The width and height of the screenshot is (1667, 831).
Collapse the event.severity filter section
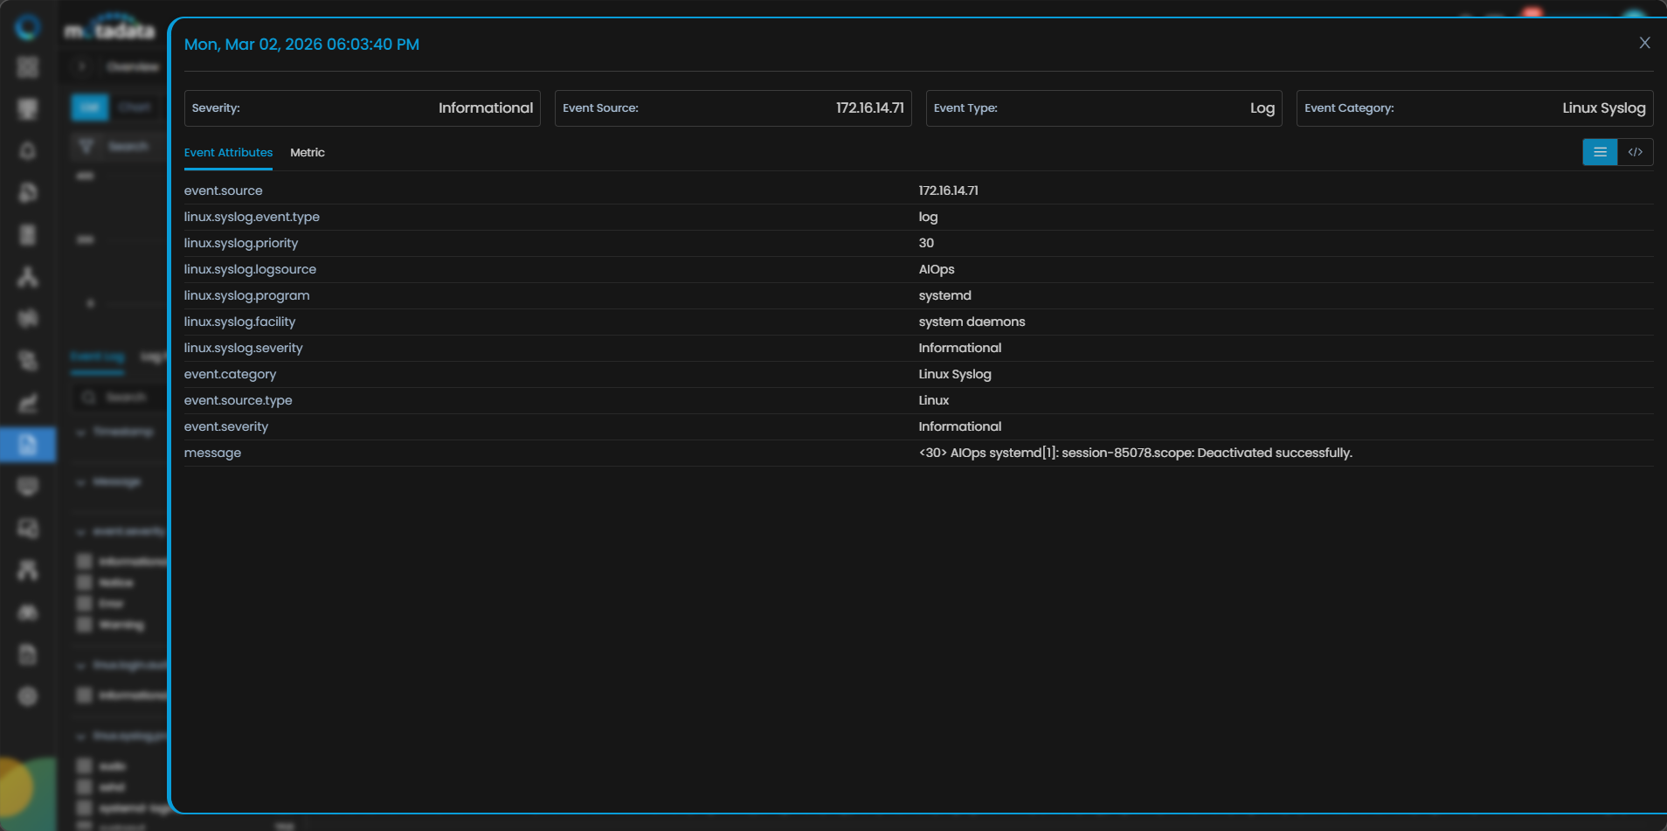tap(80, 531)
